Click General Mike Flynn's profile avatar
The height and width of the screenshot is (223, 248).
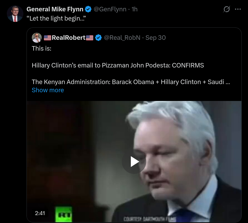tap(15, 14)
